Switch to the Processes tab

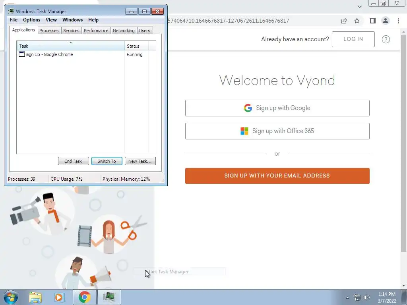49,31
